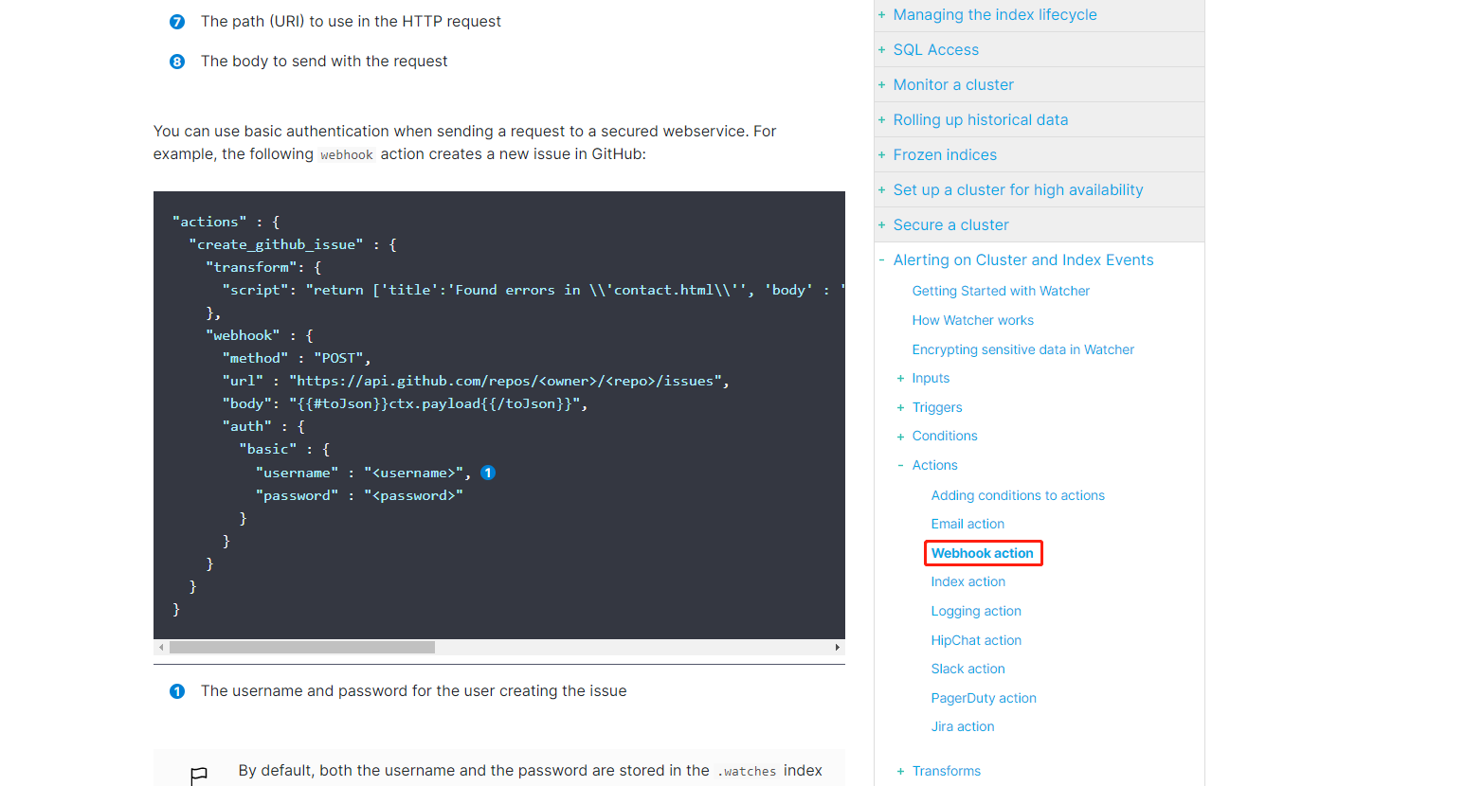Screen dimensions: 1465x786
Task: Click the callout 1 marker in the code block
Action: 488,473
